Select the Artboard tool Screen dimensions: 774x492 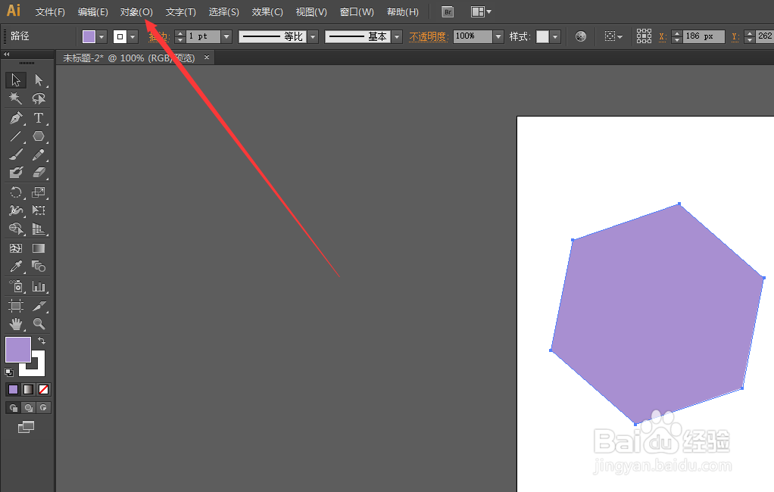(x=16, y=306)
